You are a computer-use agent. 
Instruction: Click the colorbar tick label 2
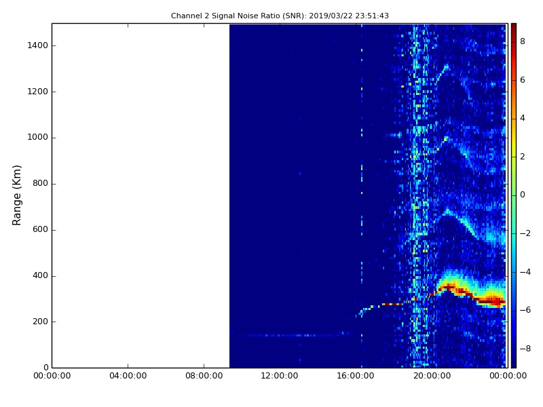pyautogui.click(x=523, y=157)
